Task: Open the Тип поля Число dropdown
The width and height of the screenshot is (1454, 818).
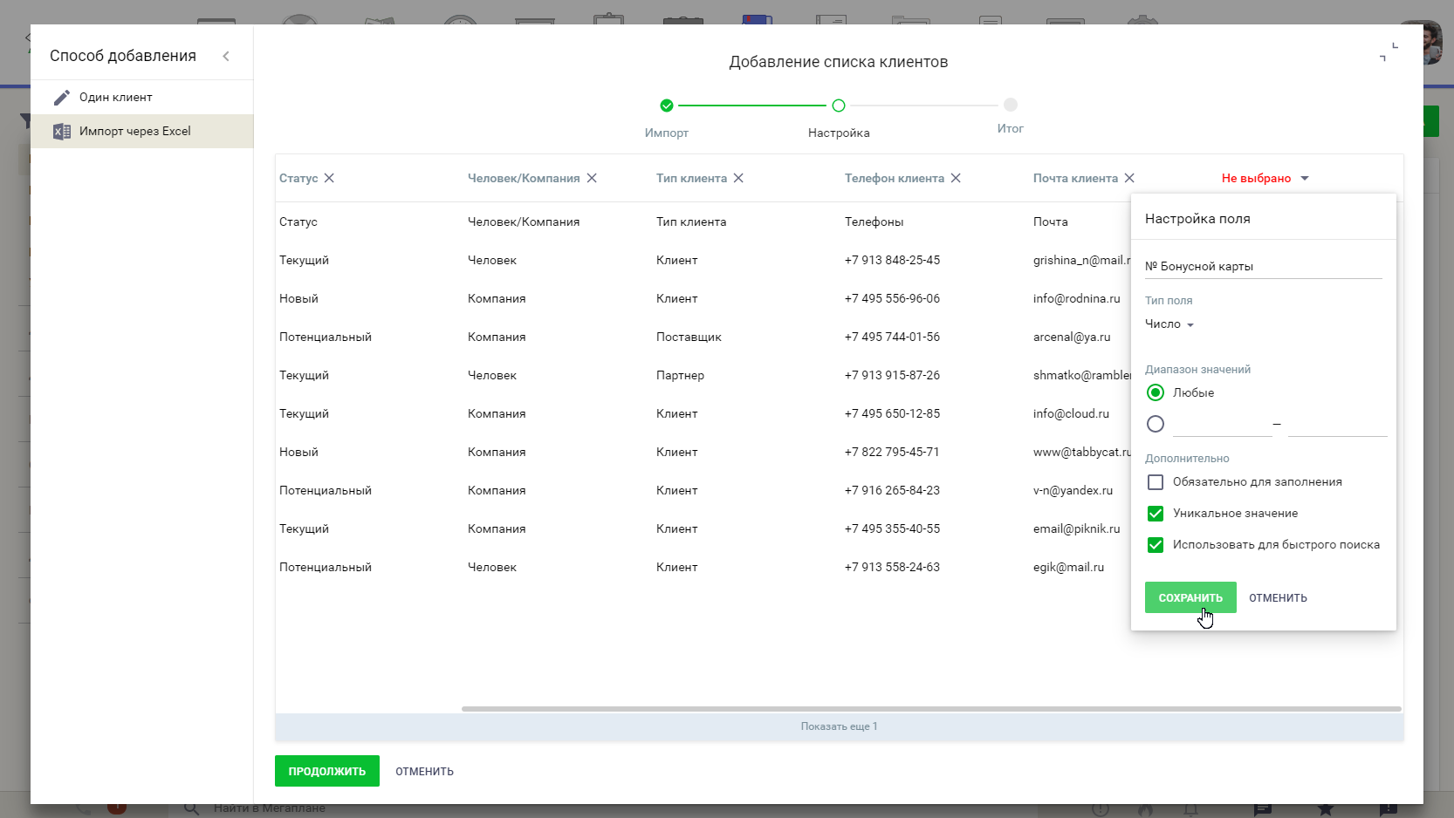Action: click(x=1169, y=324)
